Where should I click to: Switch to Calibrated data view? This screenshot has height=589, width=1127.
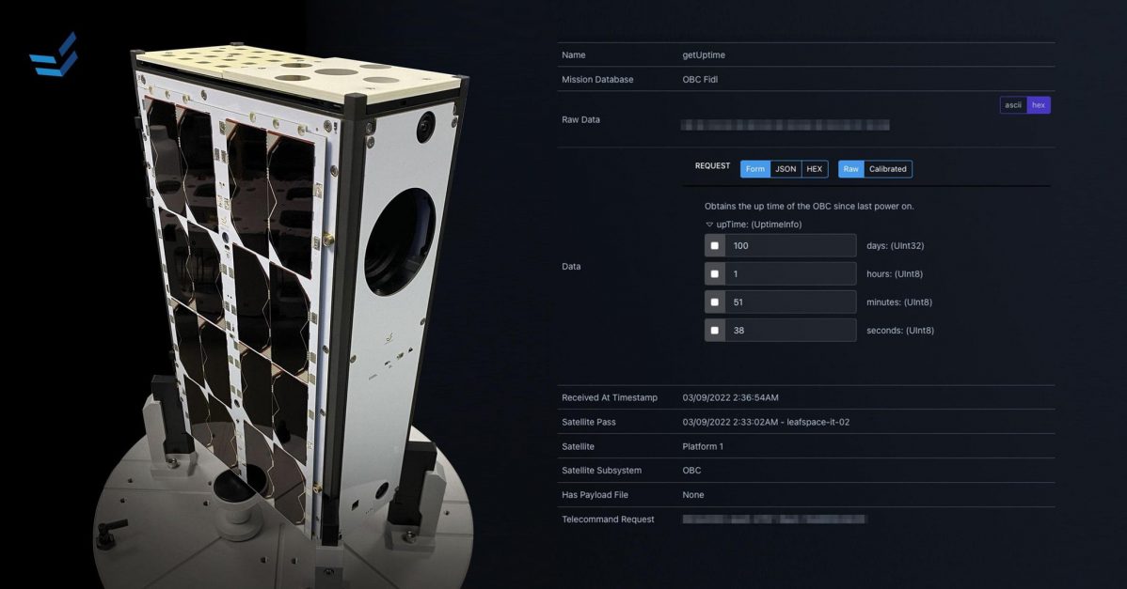tap(888, 168)
